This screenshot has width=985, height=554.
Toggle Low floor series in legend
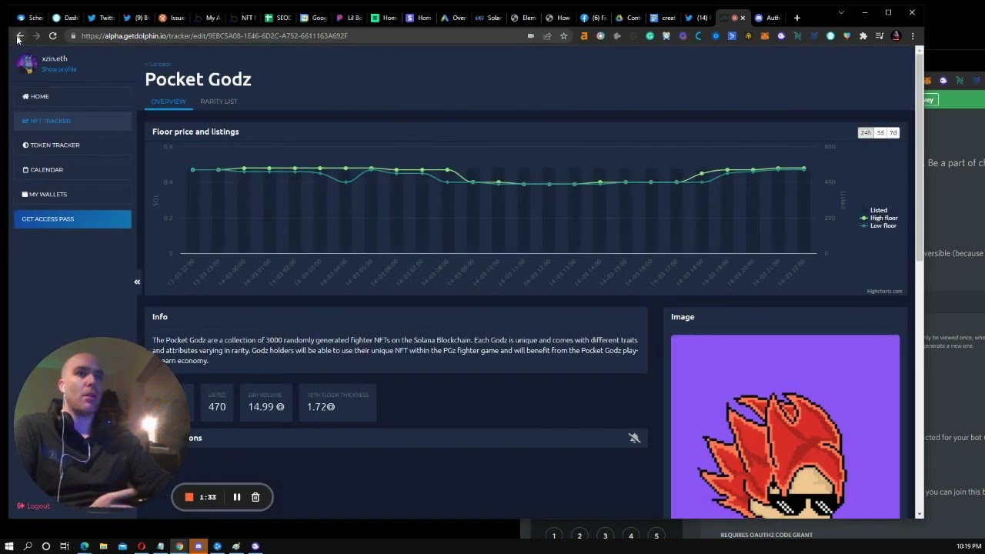click(x=879, y=225)
